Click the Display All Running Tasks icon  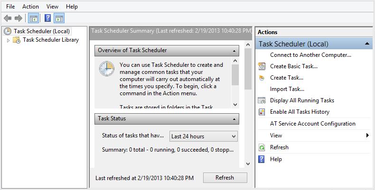coord(262,100)
